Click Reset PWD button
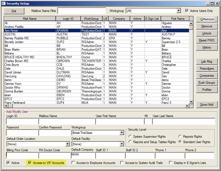Image resolution: width=221 pixels, height=171 pixels. (x=207, y=40)
